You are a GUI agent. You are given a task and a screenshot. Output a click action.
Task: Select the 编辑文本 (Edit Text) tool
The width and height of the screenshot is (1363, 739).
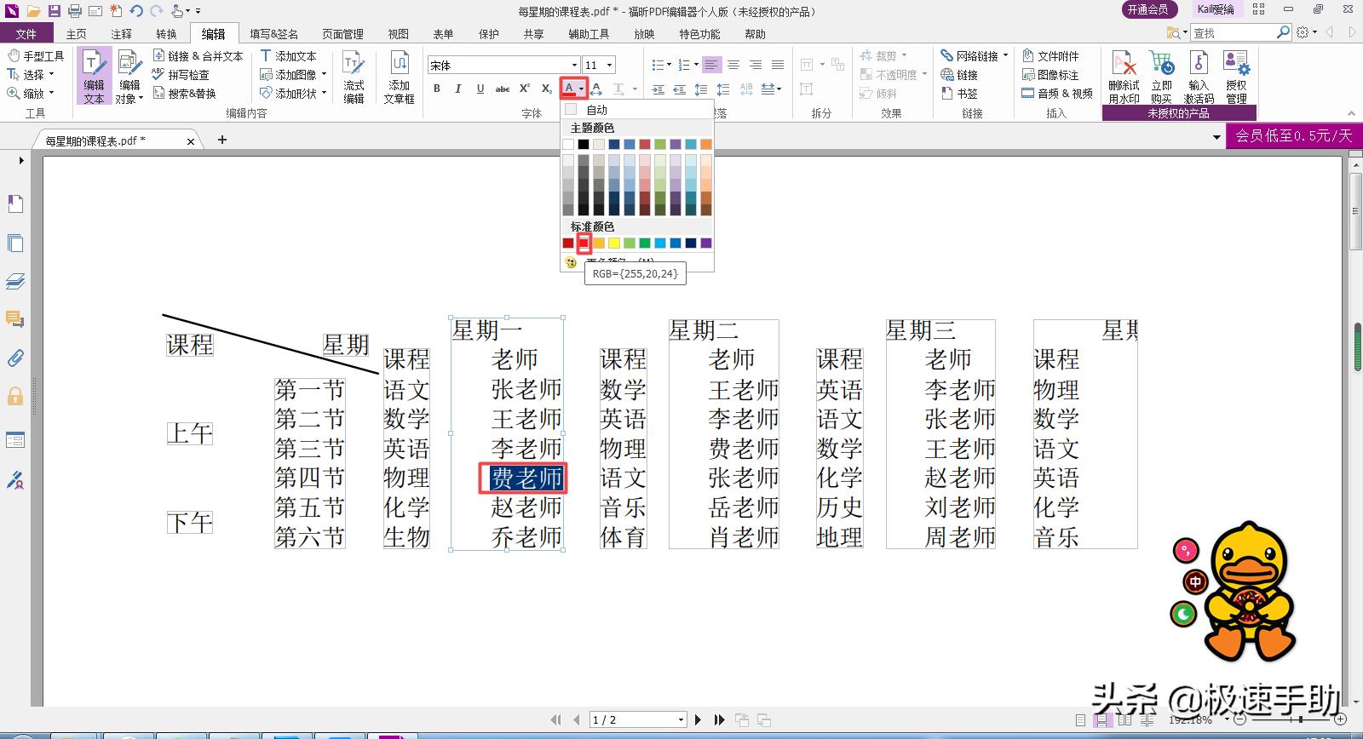pos(94,76)
